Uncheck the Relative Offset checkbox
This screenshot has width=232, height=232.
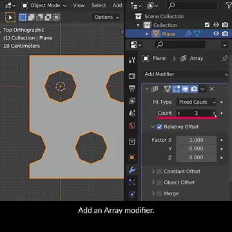(159, 127)
